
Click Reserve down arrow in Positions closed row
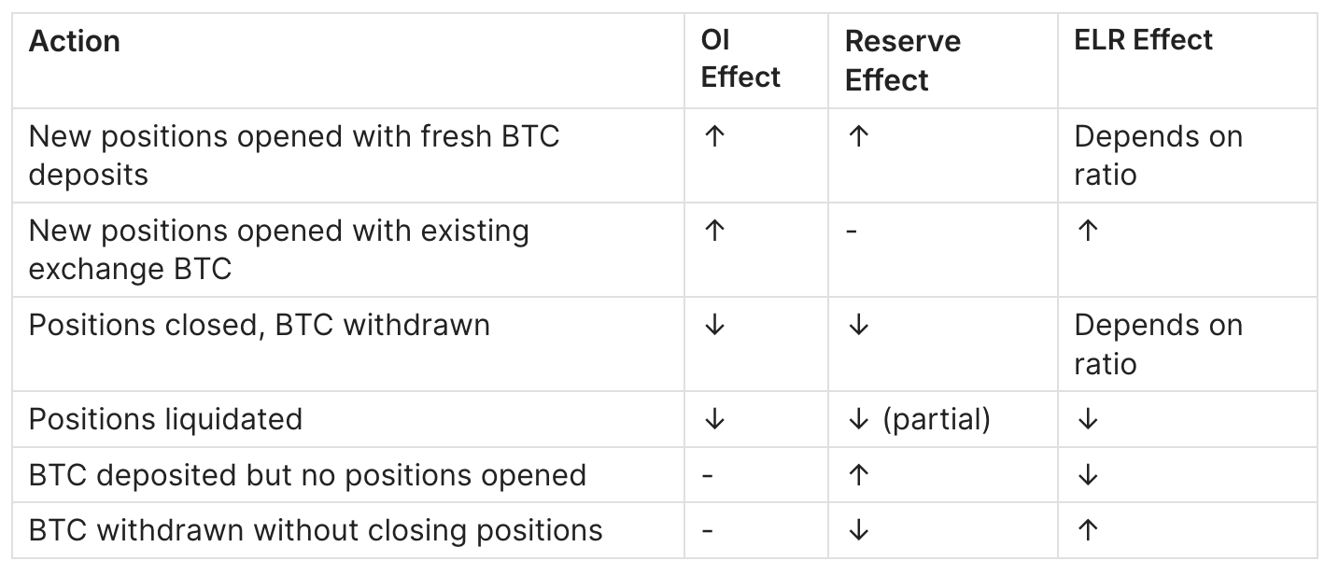(858, 325)
